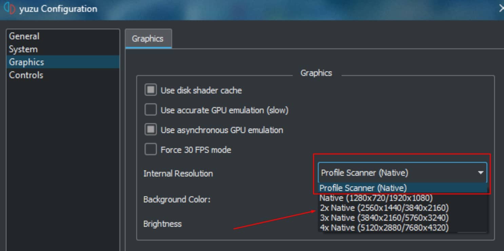This screenshot has width=504, height=251.
Task: Toggle Use disk shader cache checkbox
Action: point(151,90)
